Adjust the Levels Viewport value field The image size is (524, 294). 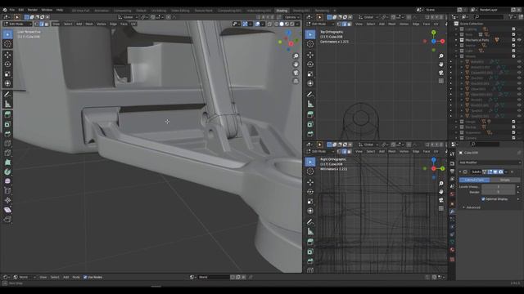click(498, 187)
